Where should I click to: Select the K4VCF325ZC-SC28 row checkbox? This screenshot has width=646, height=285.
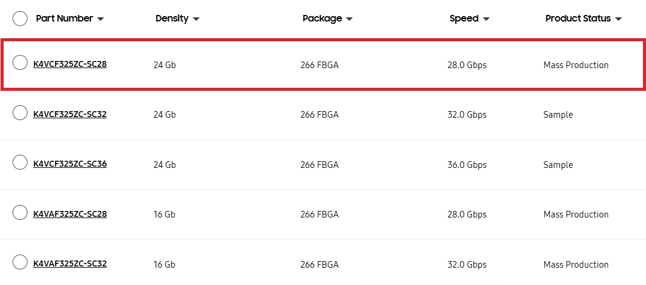point(20,62)
